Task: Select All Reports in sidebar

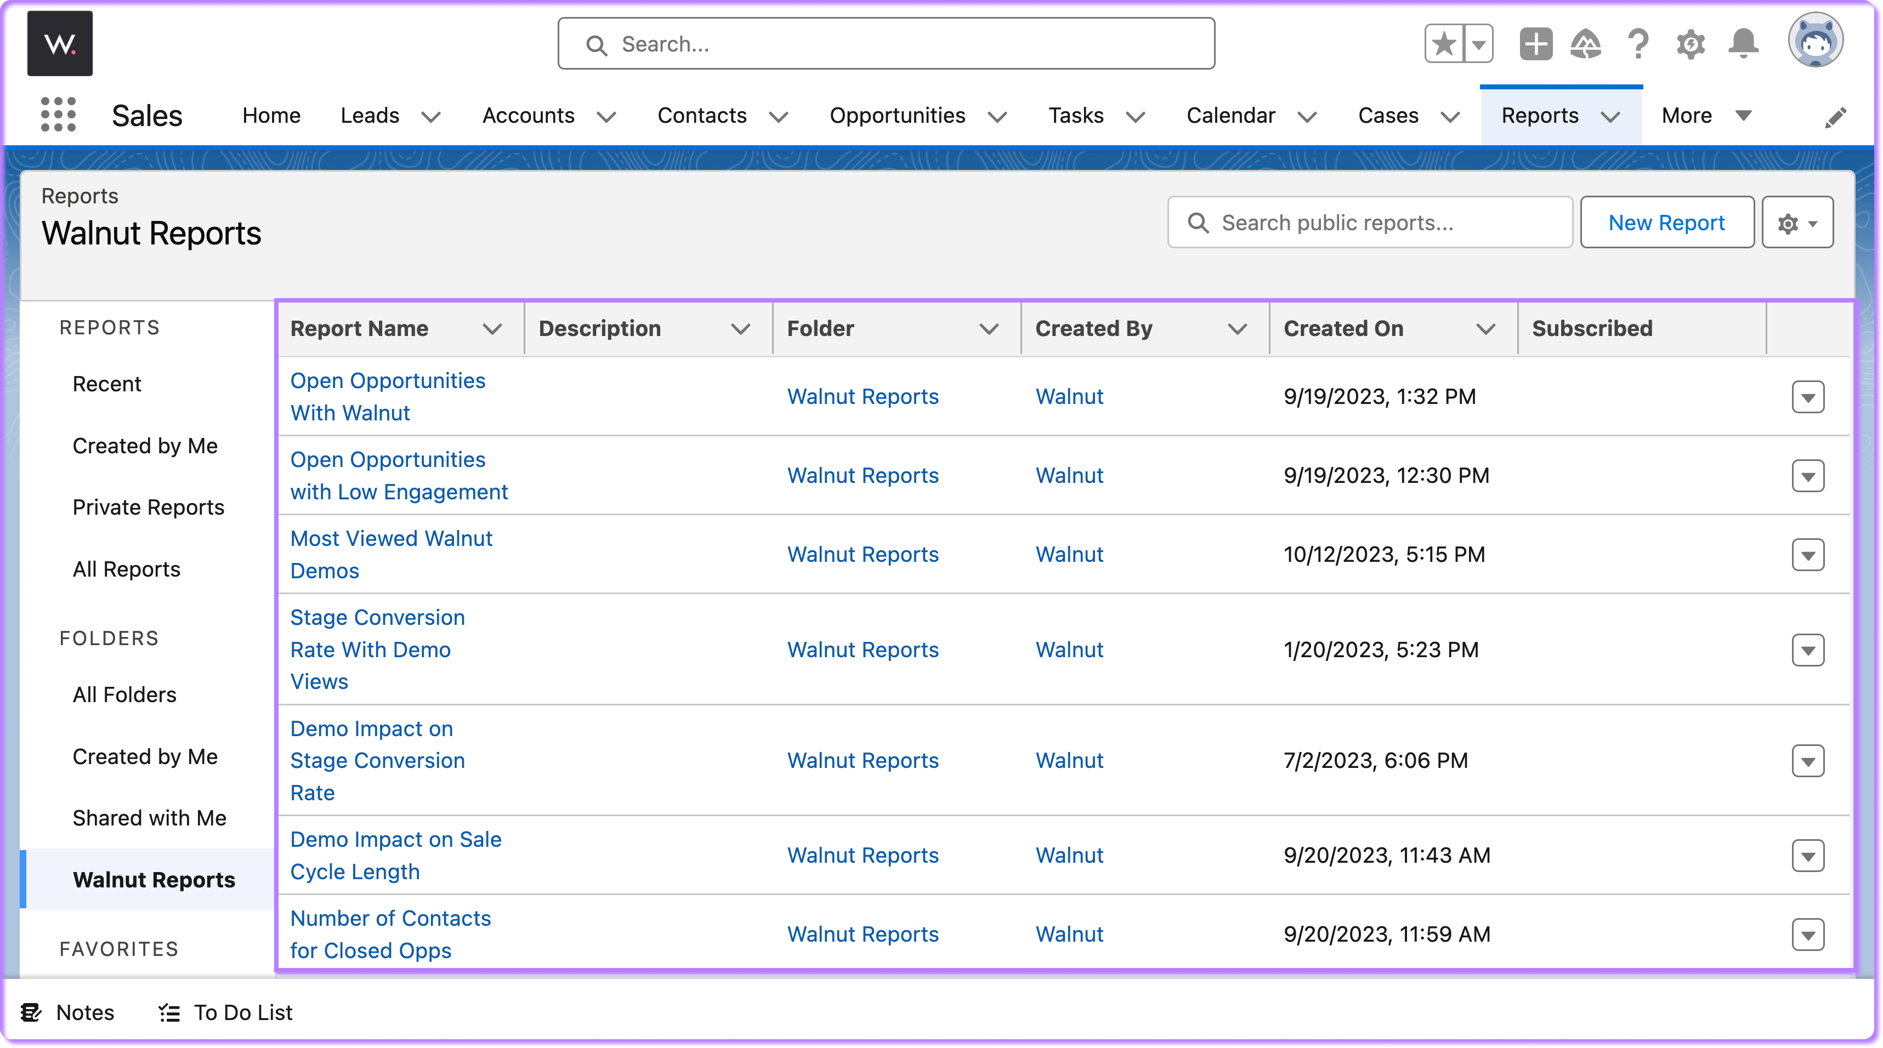Action: coord(127,569)
